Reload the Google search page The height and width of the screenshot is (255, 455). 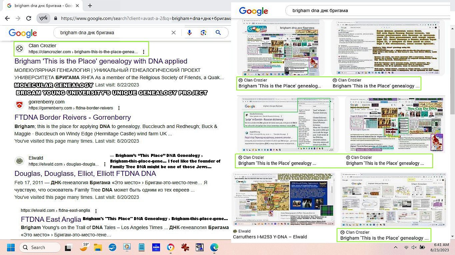(x=29, y=19)
